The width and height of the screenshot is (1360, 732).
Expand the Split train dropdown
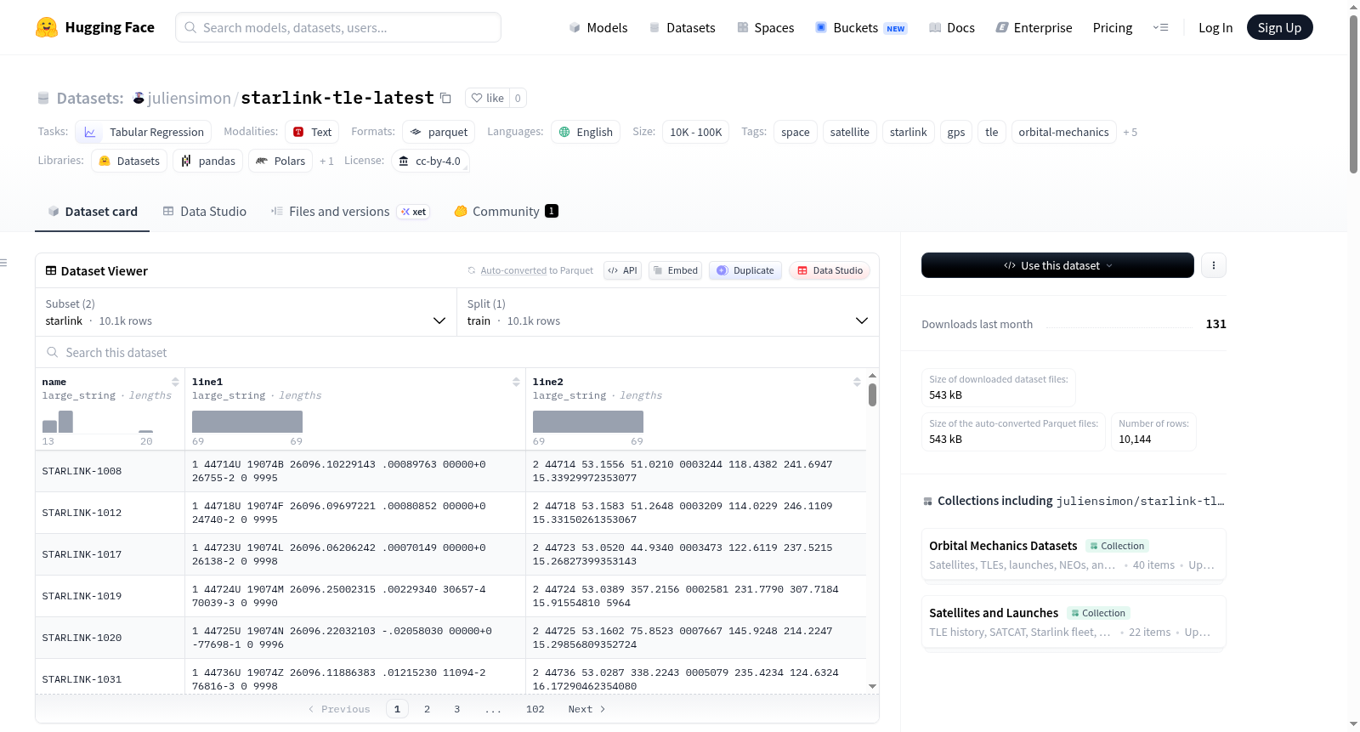pyautogui.click(x=668, y=312)
